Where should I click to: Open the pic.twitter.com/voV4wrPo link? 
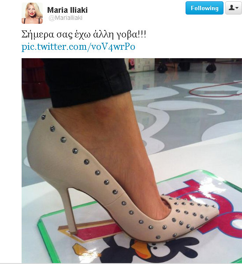click(x=78, y=47)
